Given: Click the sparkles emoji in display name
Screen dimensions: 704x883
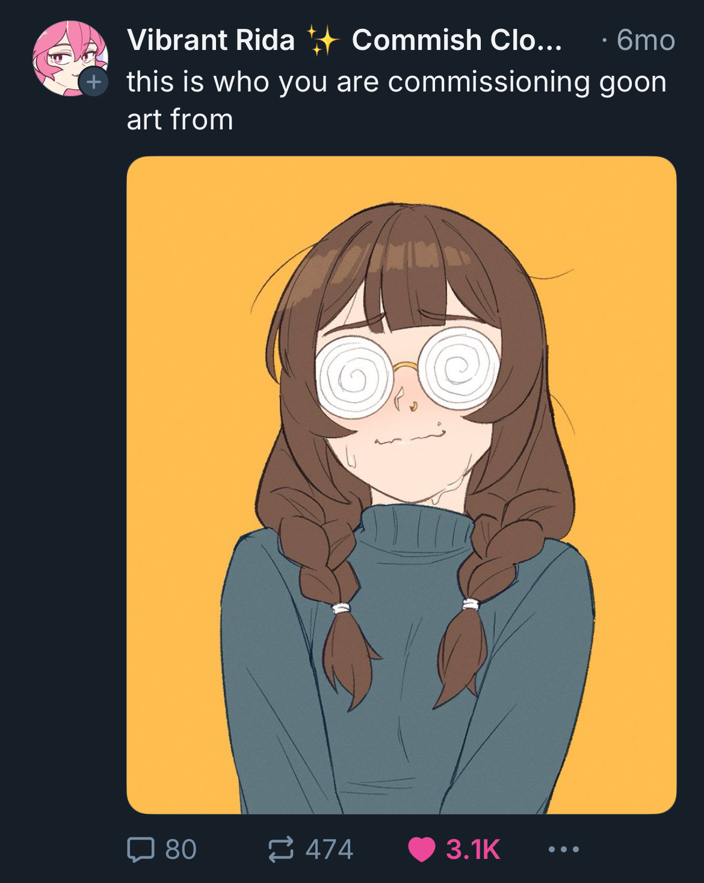Looking at the screenshot, I should 323,40.
